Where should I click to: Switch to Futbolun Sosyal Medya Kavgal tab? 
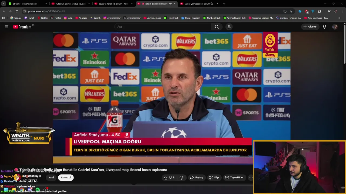click(x=71, y=4)
